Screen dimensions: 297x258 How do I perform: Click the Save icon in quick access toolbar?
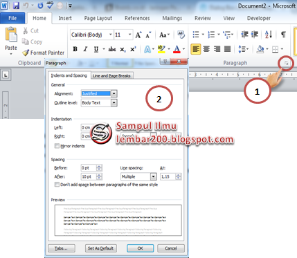click(x=16, y=6)
